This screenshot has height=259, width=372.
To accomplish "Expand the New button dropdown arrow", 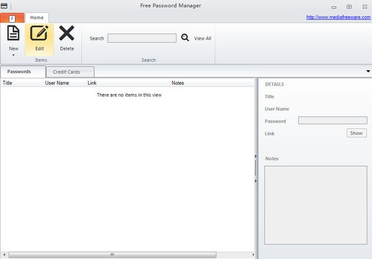I will (14, 55).
